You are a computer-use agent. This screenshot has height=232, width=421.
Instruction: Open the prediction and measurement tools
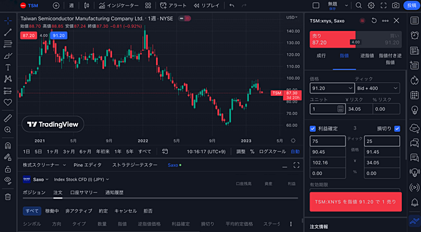point(8,91)
